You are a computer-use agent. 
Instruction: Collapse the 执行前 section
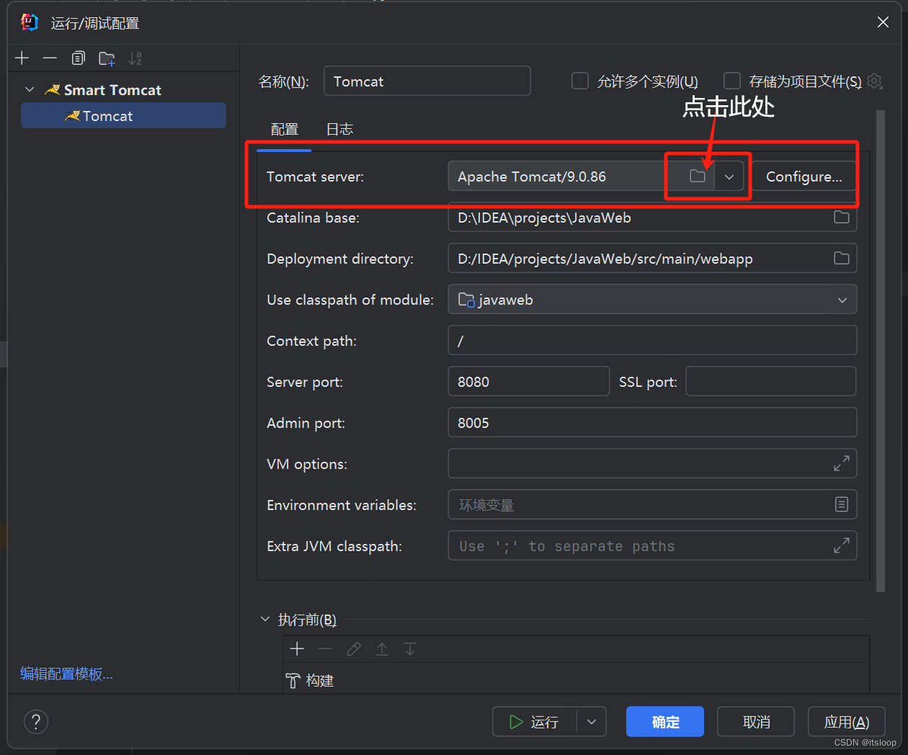pyautogui.click(x=265, y=619)
